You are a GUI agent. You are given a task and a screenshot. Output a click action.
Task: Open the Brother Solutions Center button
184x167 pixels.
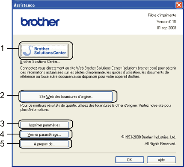pos(45,51)
